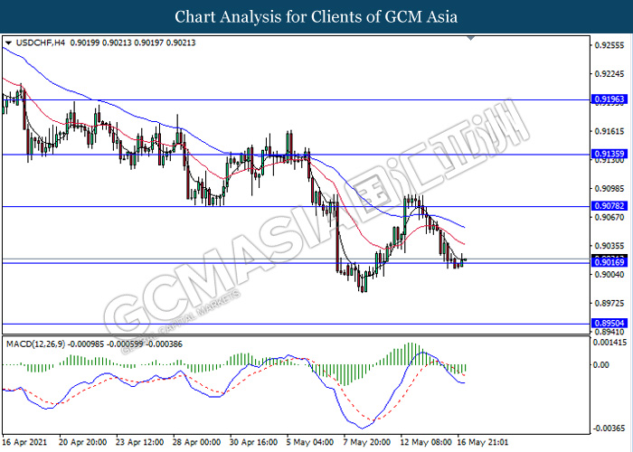Click the MACD values -0.000985 readout
Image resolution: width=633 pixels, height=452 pixels.
[x=87, y=344]
